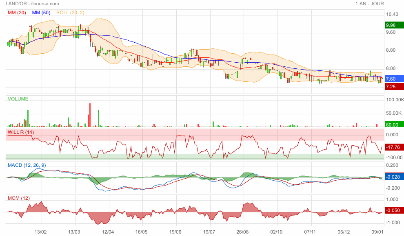
Task: Click the 1 AN - JOUR period label
Action: pos(369,4)
